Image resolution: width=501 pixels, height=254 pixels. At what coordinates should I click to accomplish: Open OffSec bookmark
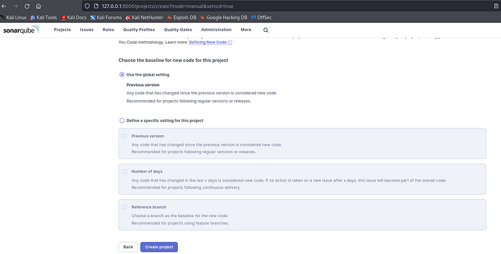pyautogui.click(x=261, y=18)
